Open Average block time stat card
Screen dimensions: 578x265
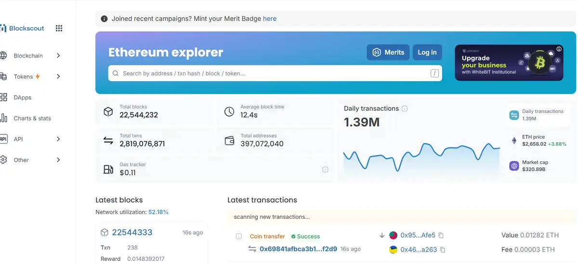pyautogui.click(x=275, y=111)
